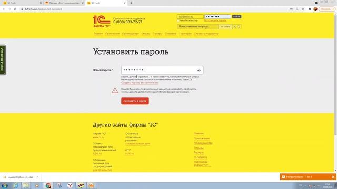
Task: Click footer link Главная
Action: [x=199, y=133]
